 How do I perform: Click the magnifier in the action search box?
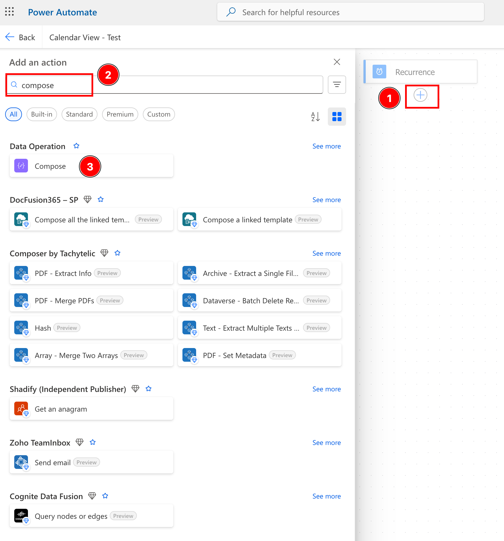pyautogui.click(x=14, y=85)
